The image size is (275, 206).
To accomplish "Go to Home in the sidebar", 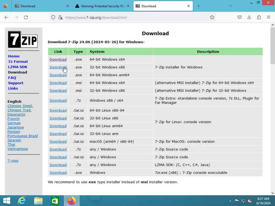I will [x=14, y=56].
